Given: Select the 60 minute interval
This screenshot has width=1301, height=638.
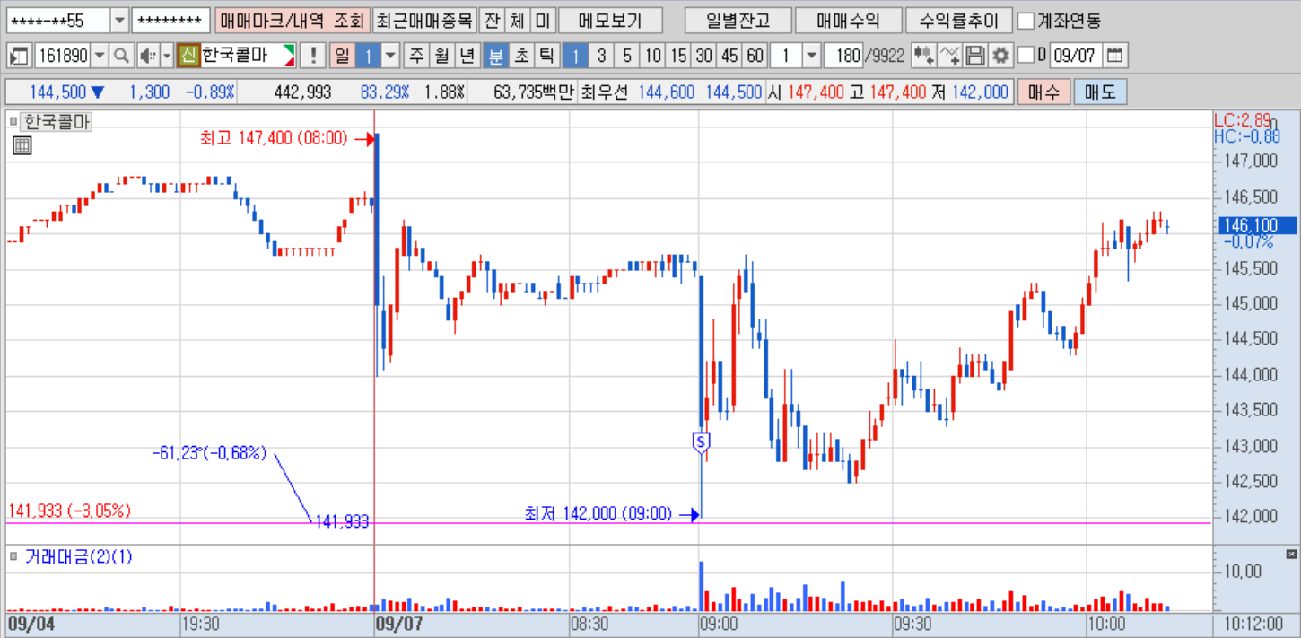Looking at the screenshot, I should coord(755,56).
